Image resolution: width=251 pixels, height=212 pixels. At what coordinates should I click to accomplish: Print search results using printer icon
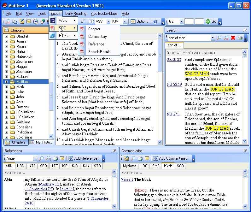coord(240,38)
